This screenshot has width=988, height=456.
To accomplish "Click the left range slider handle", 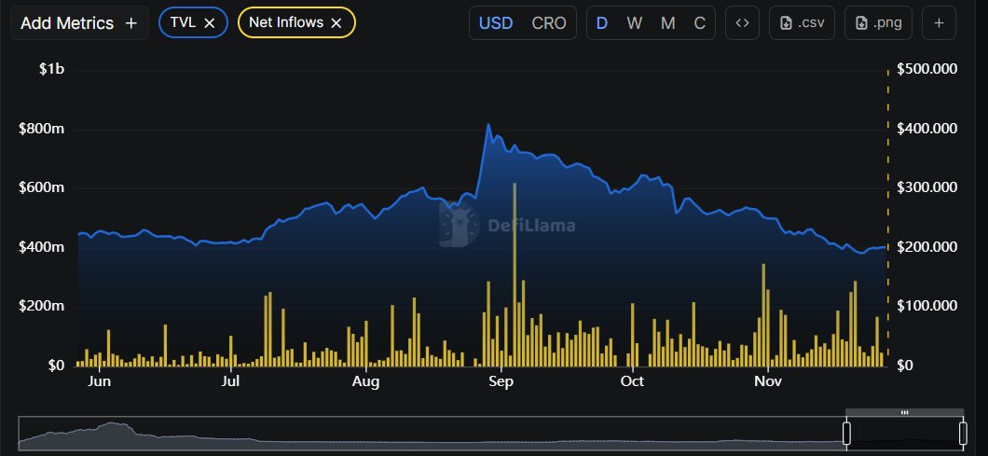I will click(x=847, y=433).
